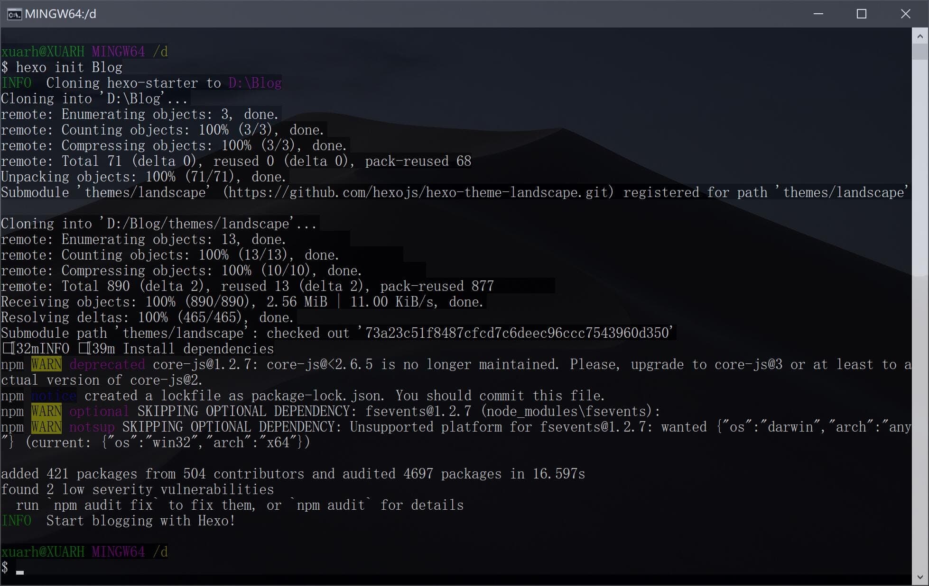Click the 'hexo init Blog' command text
Image resolution: width=929 pixels, height=586 pixels.
pos(69,67)
